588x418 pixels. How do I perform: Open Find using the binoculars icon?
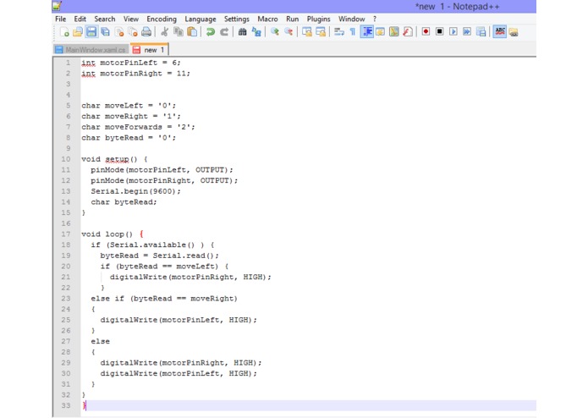tap(242, 32)
